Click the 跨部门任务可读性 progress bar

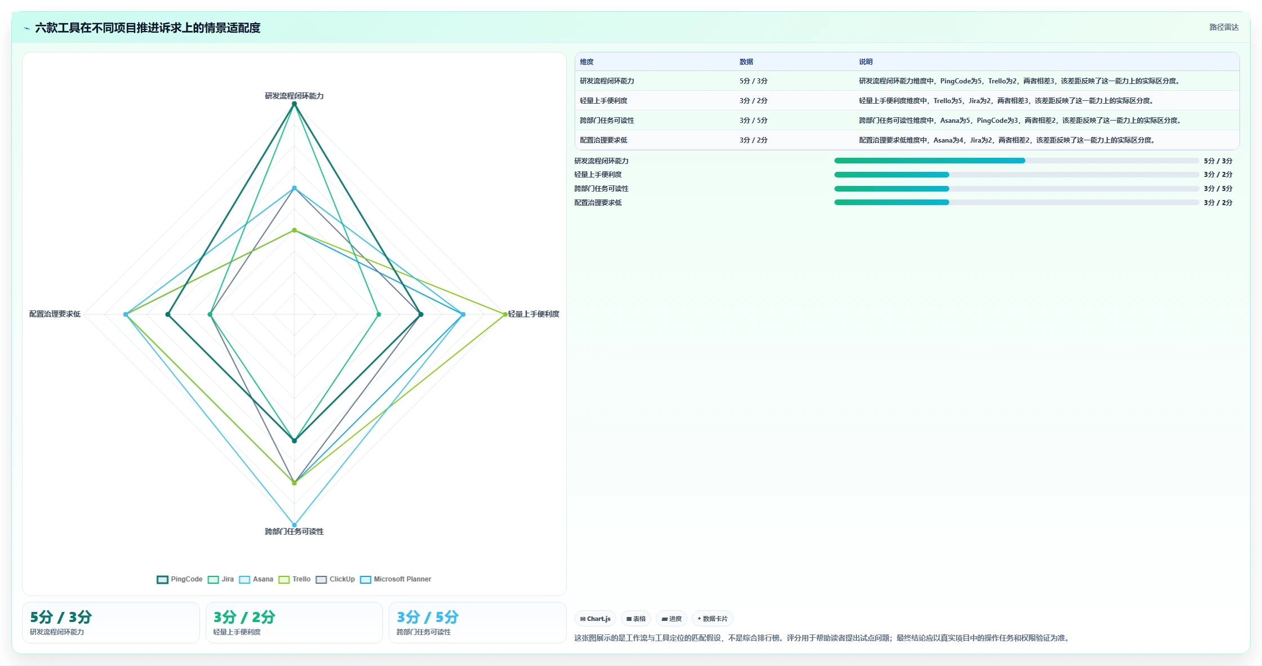(x=1016, y=189)
